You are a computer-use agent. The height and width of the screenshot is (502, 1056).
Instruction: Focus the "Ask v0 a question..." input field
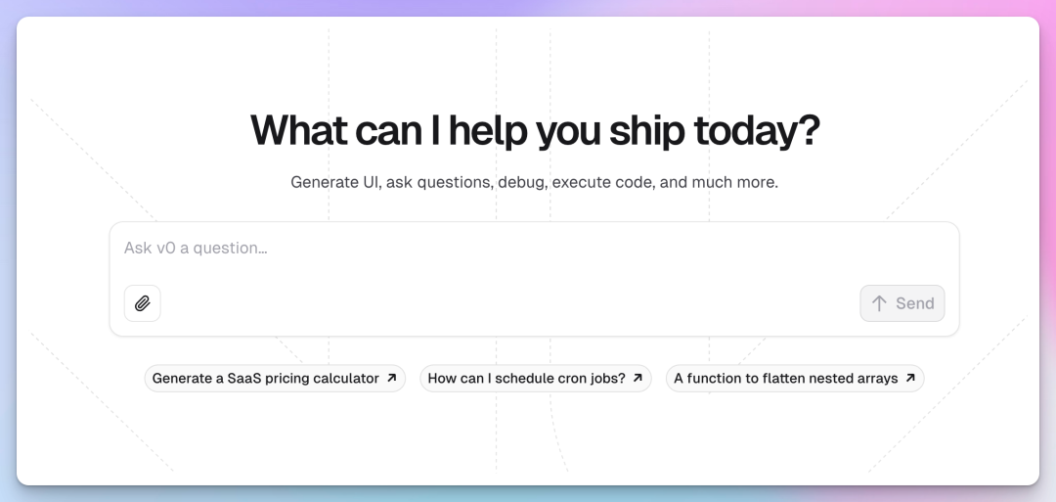pyautogui.click(x=533, y=249)
